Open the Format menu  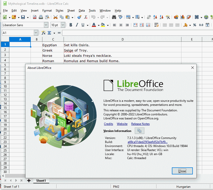pos(47,11)
